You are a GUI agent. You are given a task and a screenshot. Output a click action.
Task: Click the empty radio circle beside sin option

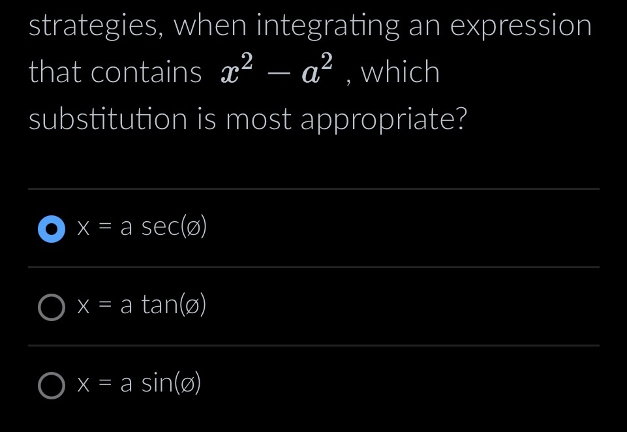point(52,386)
